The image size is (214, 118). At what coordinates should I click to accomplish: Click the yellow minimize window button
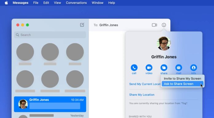point(23,25)
